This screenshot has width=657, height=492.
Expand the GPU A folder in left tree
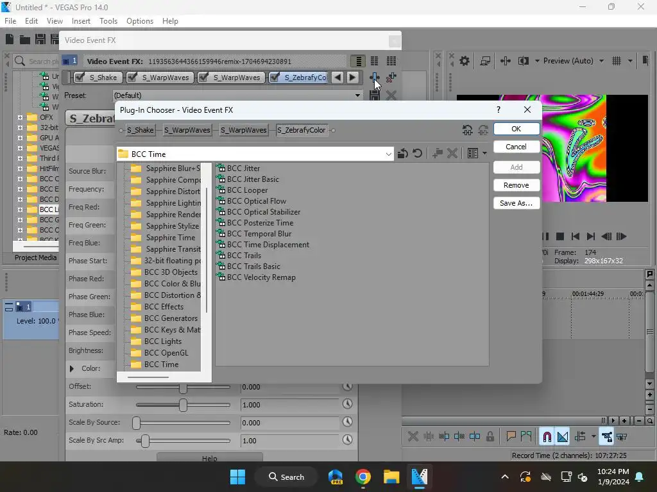click(x=20, y=138)
